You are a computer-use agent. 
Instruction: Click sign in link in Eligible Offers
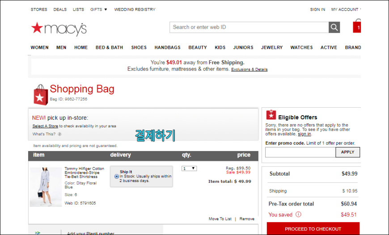pyautogui.click(x=304, y=134)
